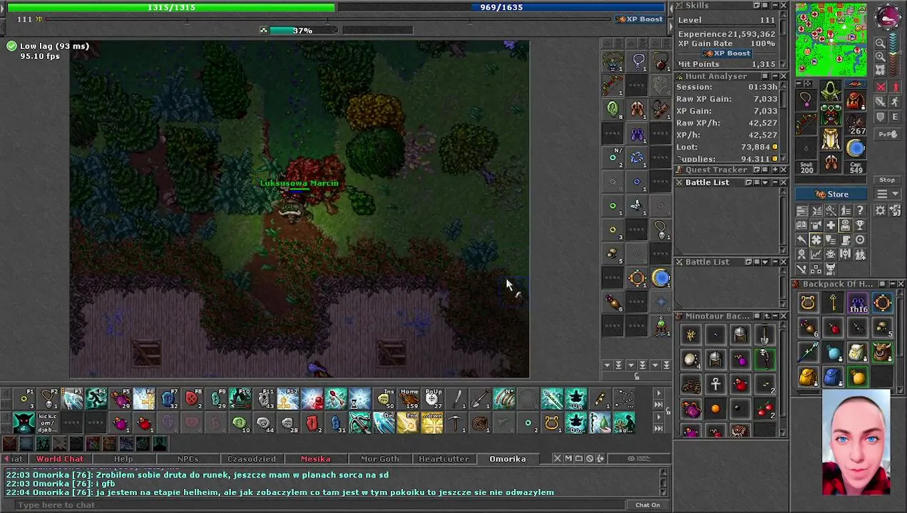Open the gear options icon under Stop
This screenshot has width=907, height=513.
[x=880, y=210]
